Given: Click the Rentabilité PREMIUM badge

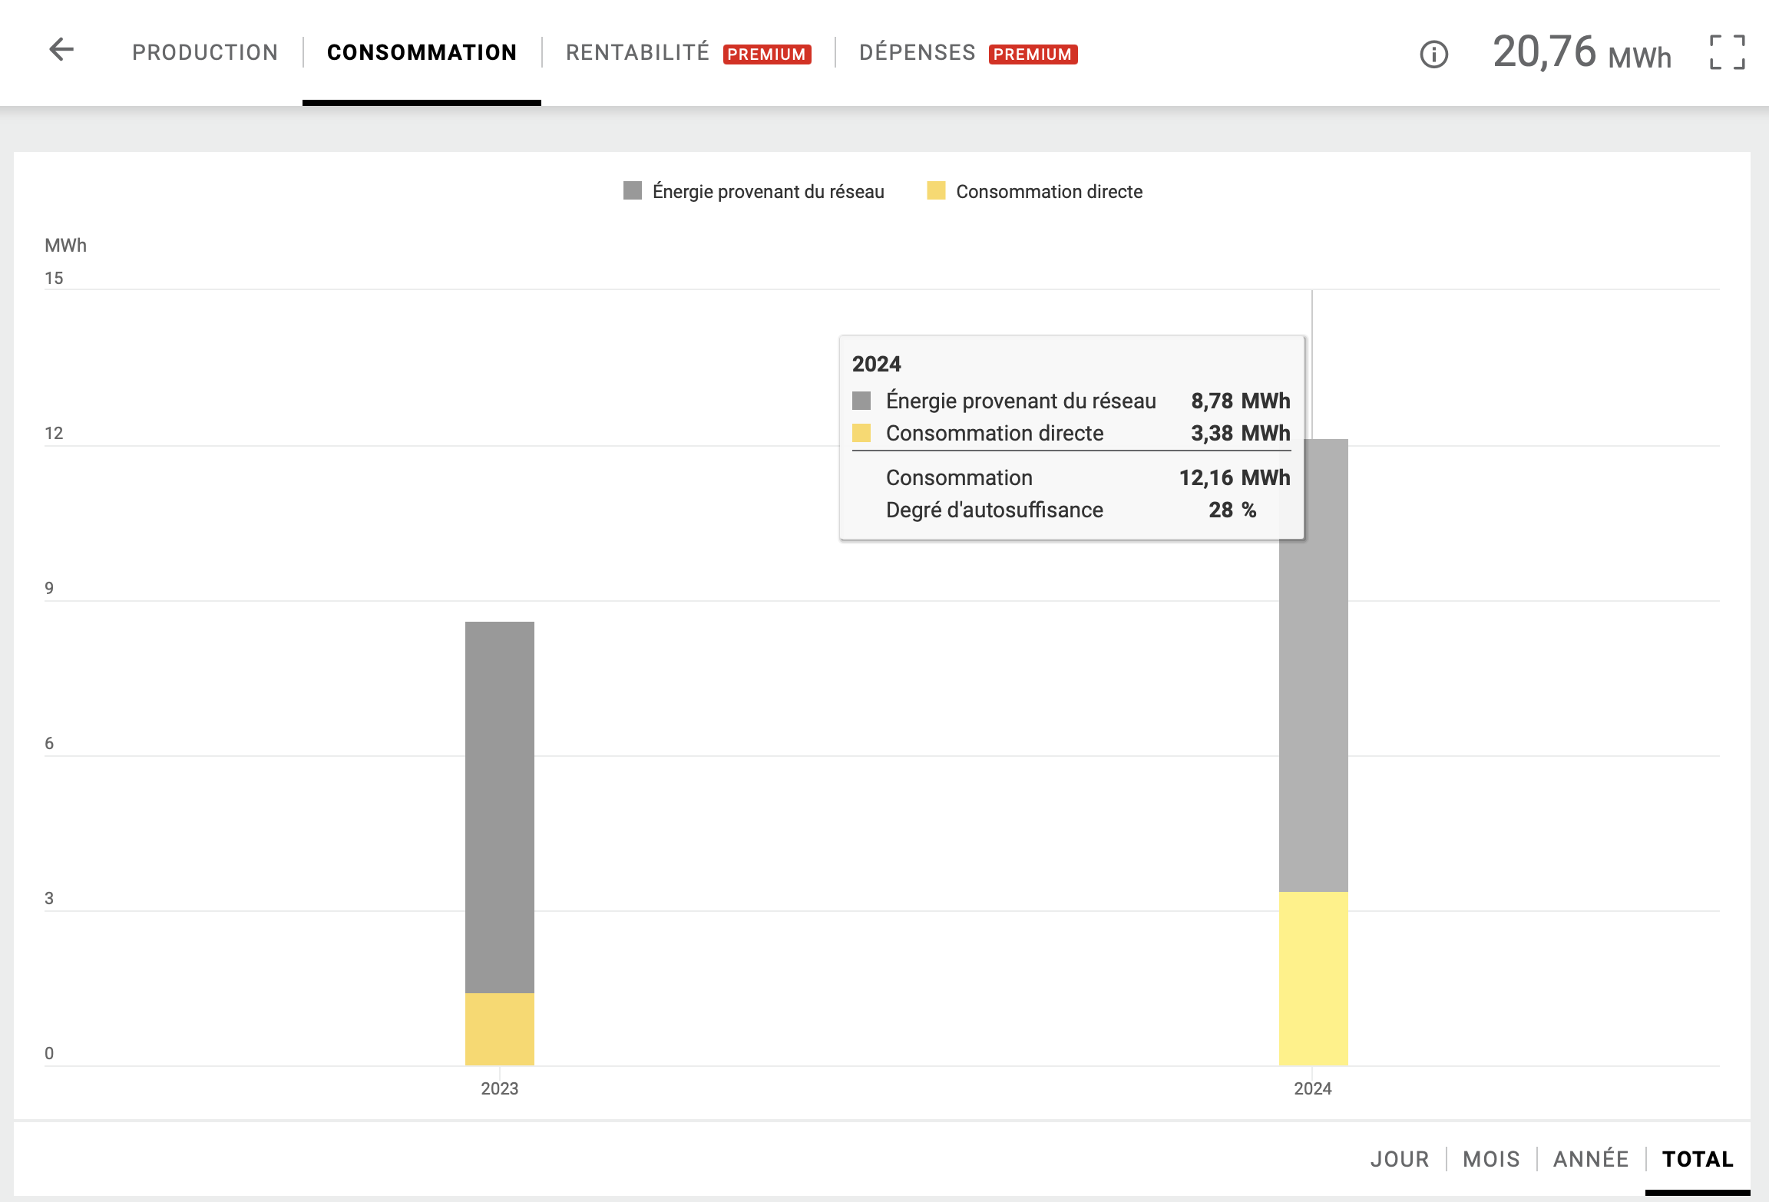Looking at the screenshot, I should point(766,54).
